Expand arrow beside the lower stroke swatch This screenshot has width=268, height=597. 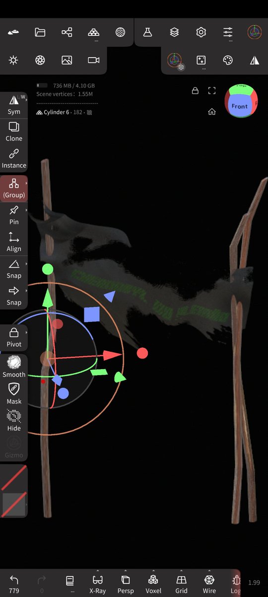[x=26, y=504]
